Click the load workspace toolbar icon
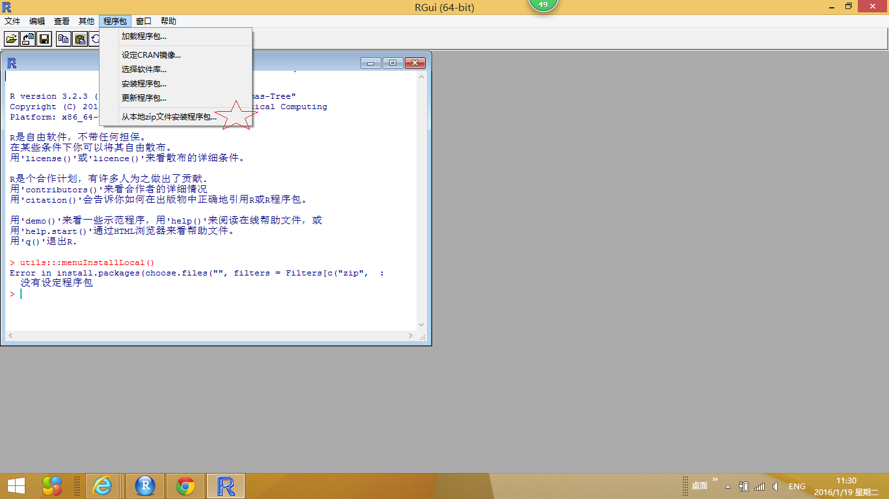Viewport: 889px width, 499px height. [28, 39]
